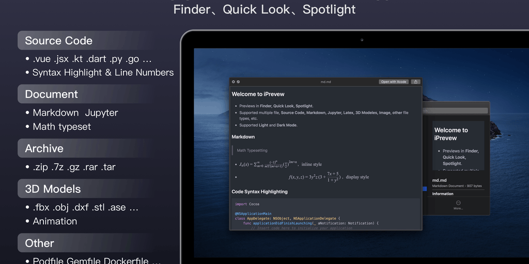Screen dimensions: 529x264
Task: Click the 'Other' feature heading
Action: click(39, 243)
